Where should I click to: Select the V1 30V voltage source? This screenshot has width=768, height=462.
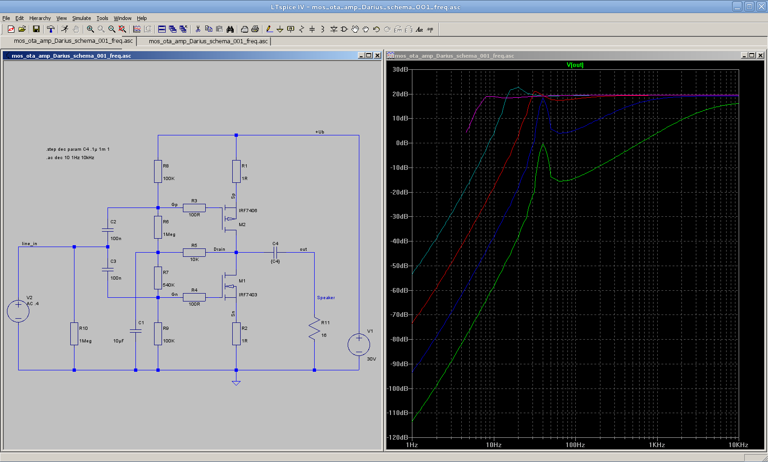pyautogui.click(x=359, y=345)
